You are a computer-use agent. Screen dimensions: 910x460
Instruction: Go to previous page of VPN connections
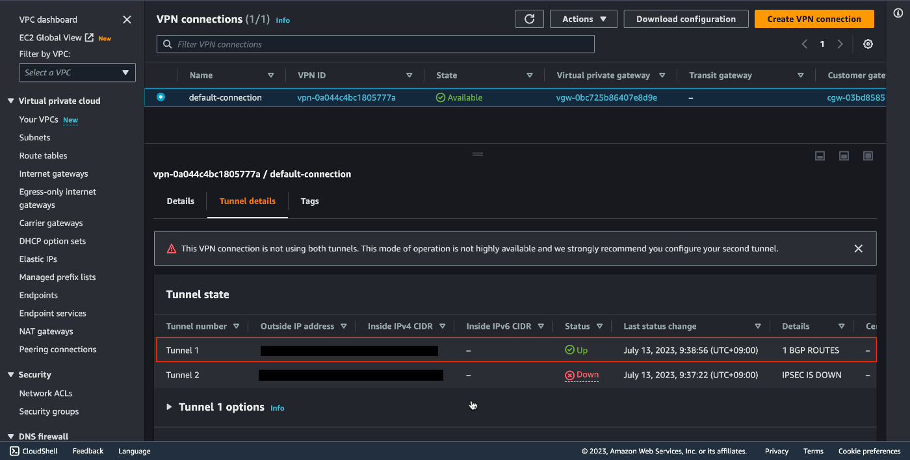(805, 44)
